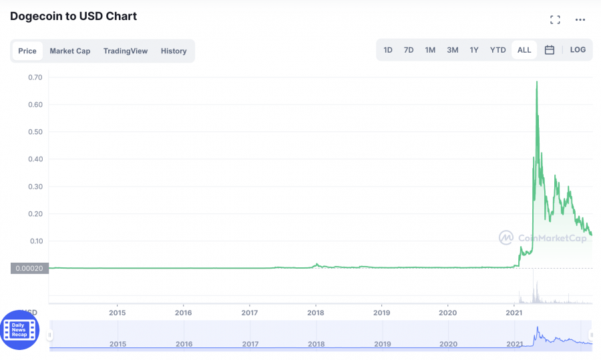Click the 2021 label on the x-axis
The height and width of the screenshot is (360, 601).
[514, 313]
